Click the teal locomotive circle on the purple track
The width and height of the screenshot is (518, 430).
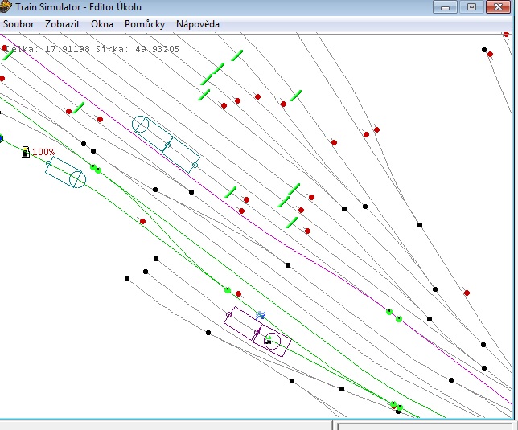click(141, 124)
